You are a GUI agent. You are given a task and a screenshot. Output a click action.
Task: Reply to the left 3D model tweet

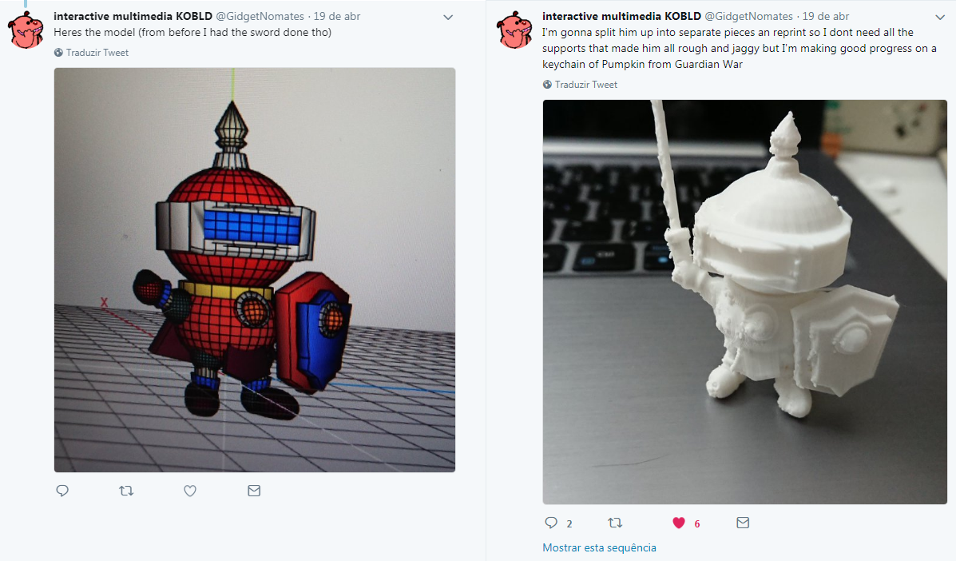[x=62, y=491]
